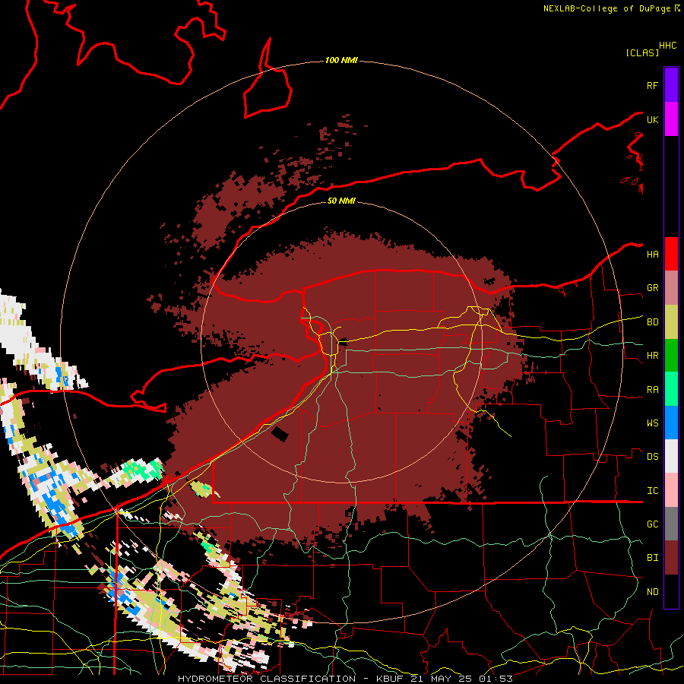Click the "RF" legend label
The image size is (684, 684).
coord(653,85)
